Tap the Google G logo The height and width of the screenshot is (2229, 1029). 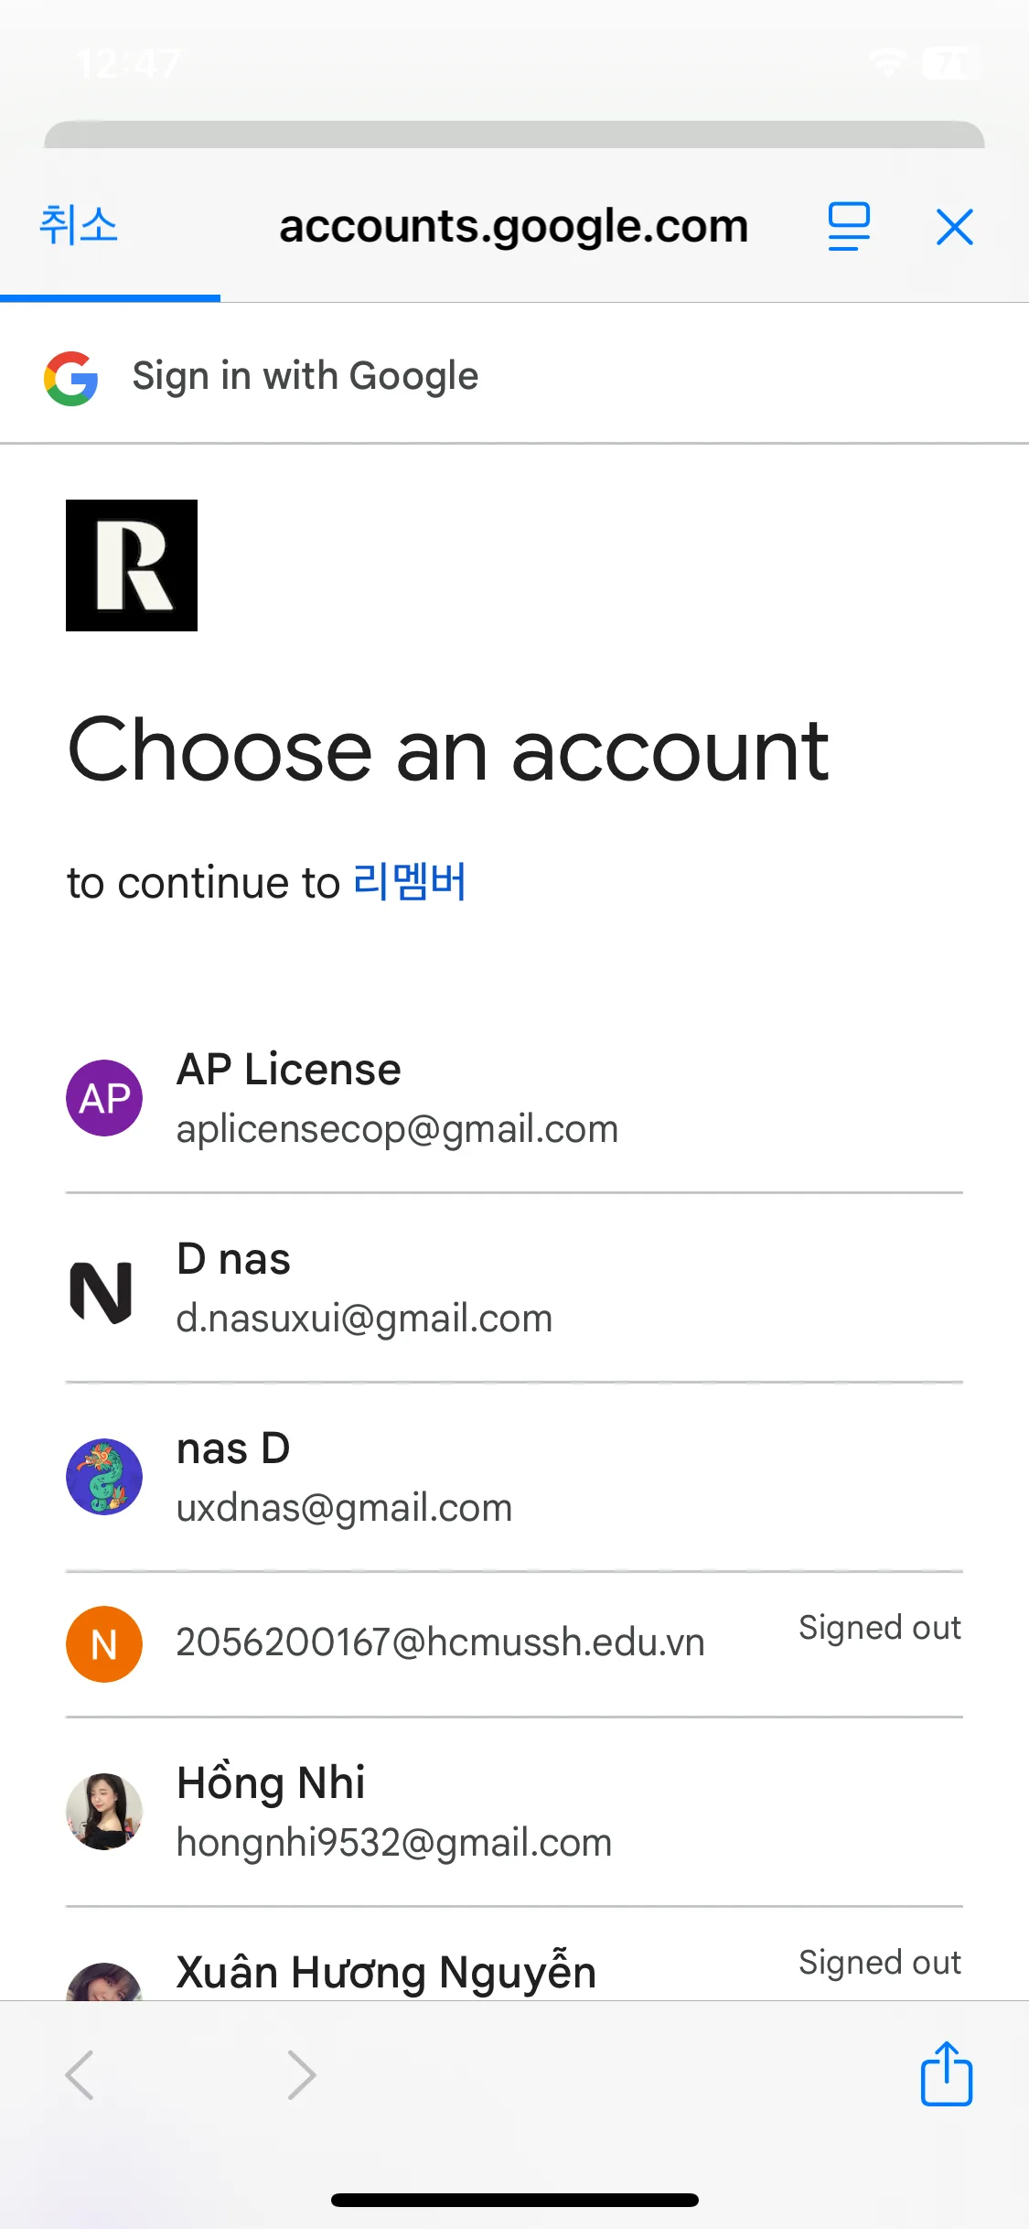coord(71,378)
